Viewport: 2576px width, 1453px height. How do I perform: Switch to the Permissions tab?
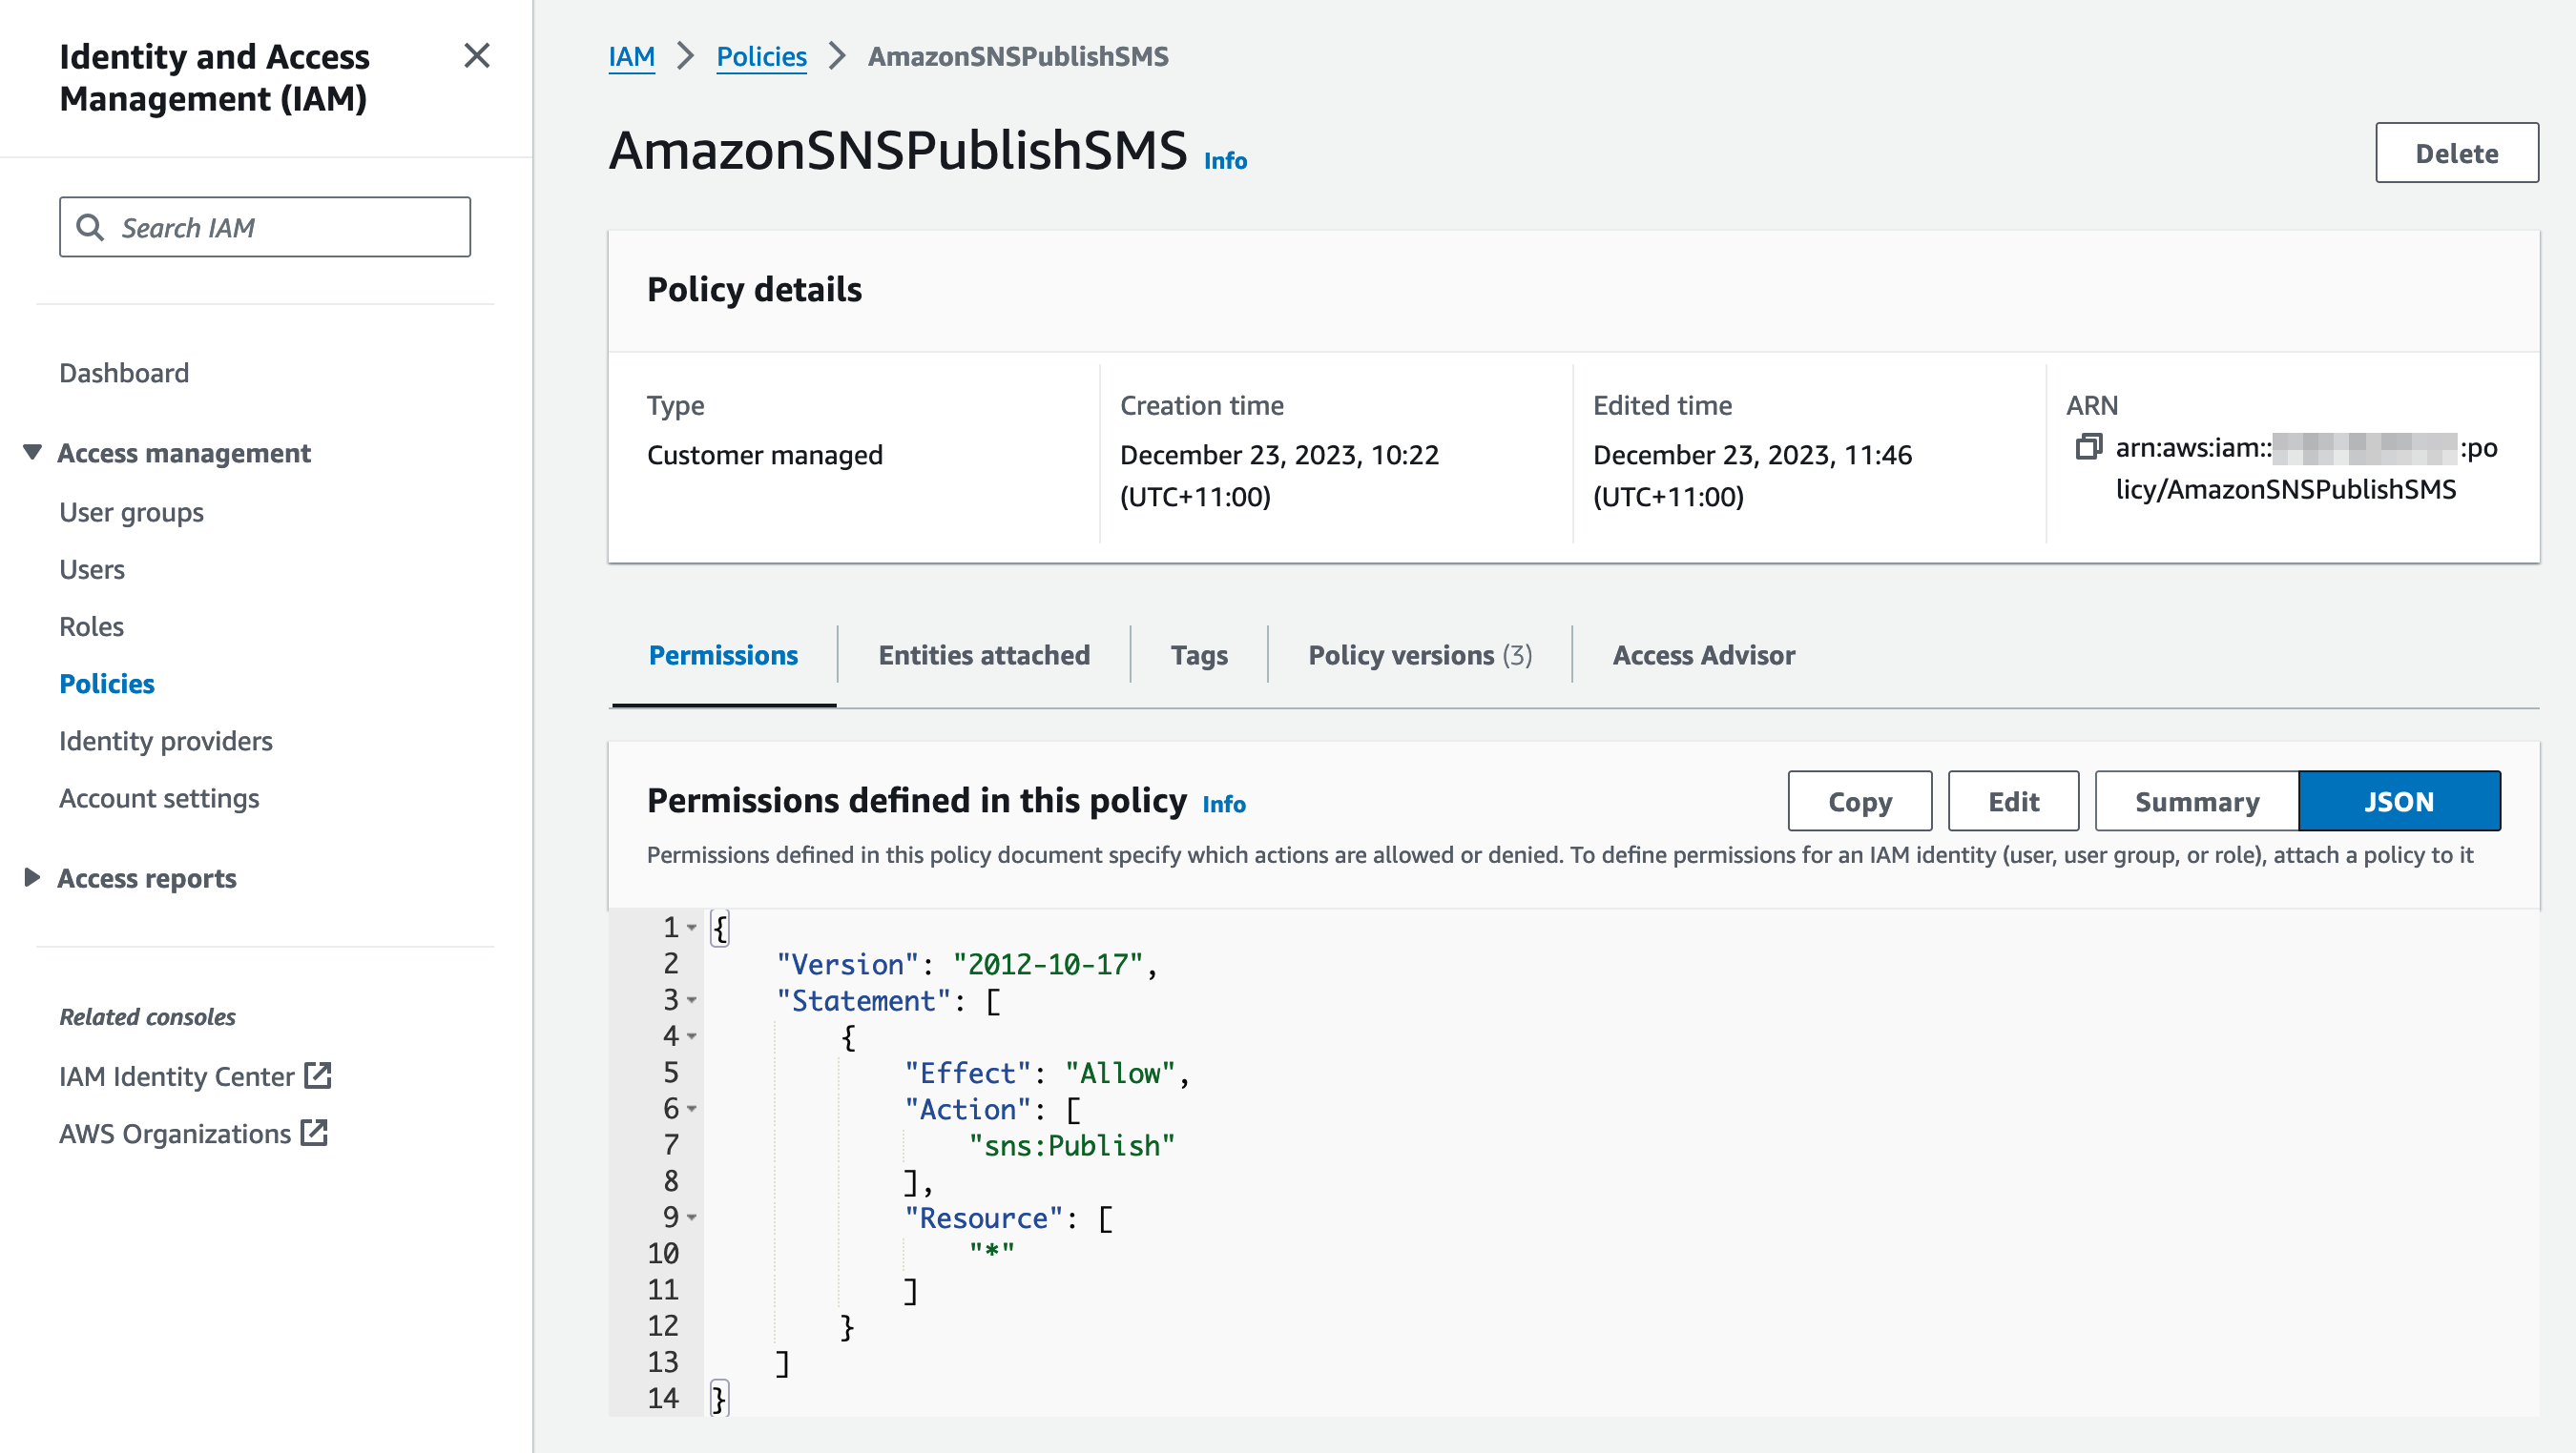(x=723, y=655)
